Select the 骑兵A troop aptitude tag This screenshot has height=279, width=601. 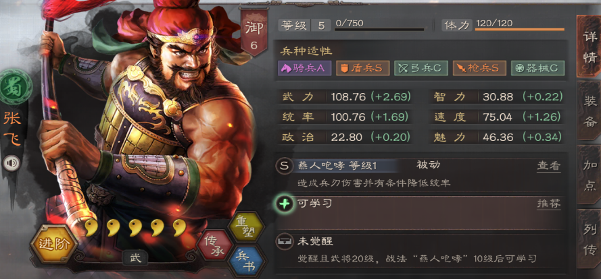coord(305,68)
